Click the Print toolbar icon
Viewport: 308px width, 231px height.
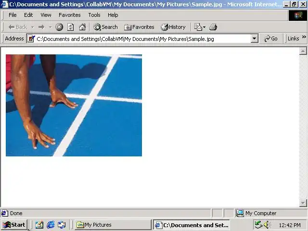(213, 27)
